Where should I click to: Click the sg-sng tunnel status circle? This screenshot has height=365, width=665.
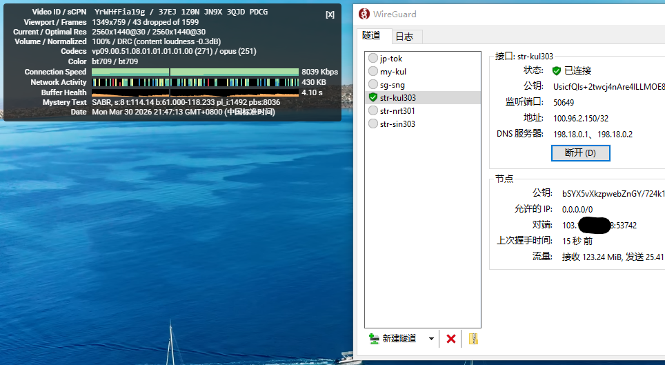pyautogui.click(x=373, y=84)
